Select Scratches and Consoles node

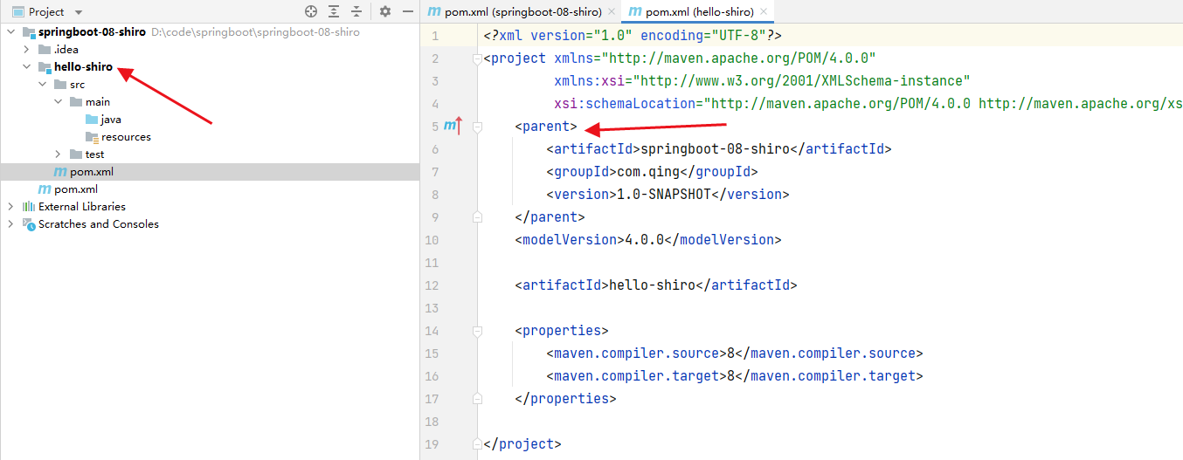99,224
